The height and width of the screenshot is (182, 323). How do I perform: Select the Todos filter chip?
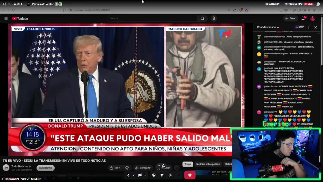tap(188, 164)
